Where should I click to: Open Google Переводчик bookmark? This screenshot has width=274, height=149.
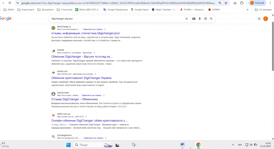(x=116, y=10)
